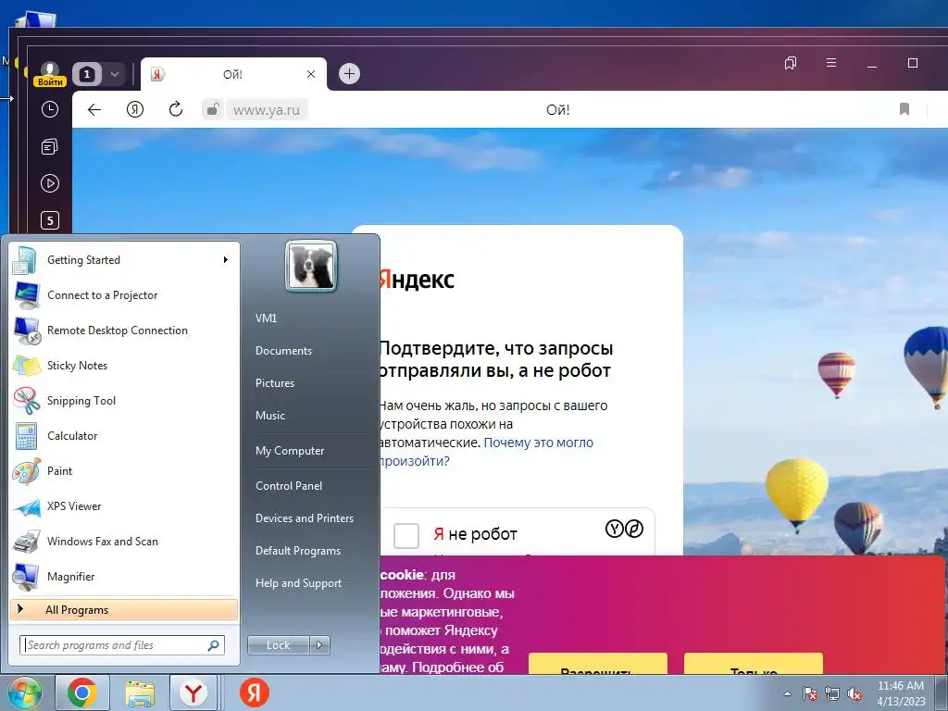Image resolution: width=948 pixels, height=711 pixels.
Task: Open Getting Started in Start menu
Action: [124, 260]
